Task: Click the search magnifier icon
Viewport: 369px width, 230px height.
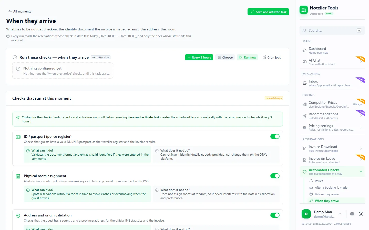Action: click(305, 30)
